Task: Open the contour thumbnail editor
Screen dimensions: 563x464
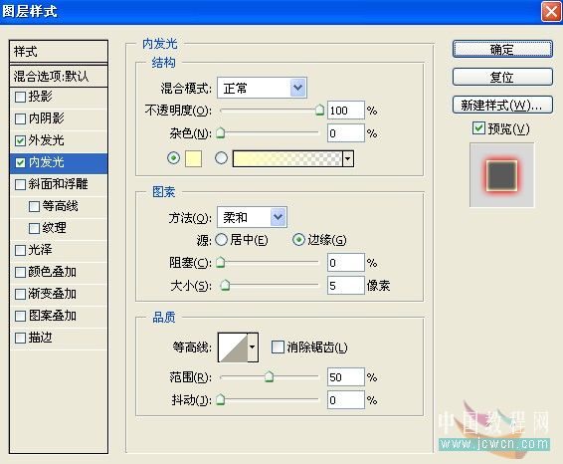Action: click(x=233, y=348)
